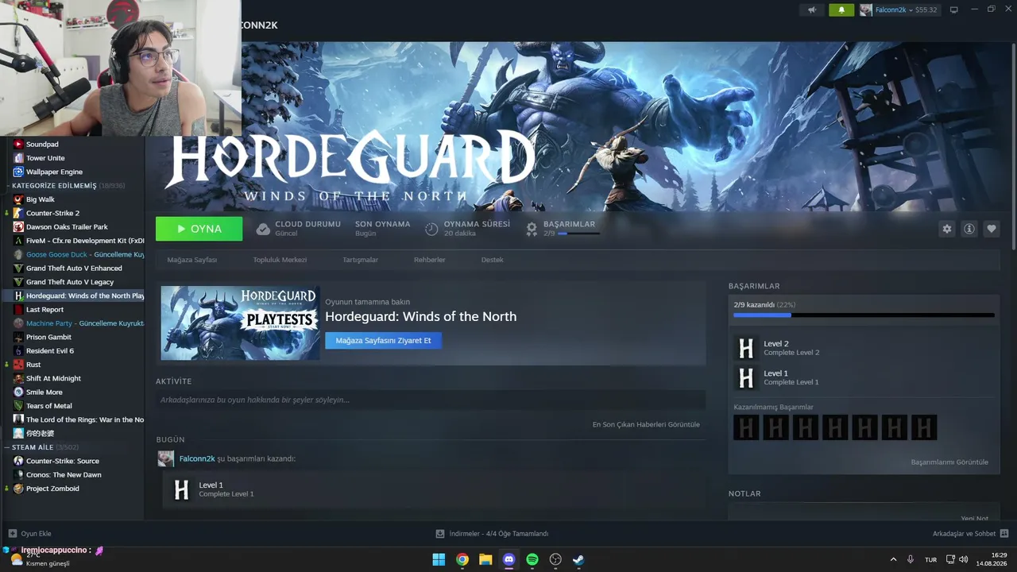Click the green Oyna play button

tap(199, 229)
